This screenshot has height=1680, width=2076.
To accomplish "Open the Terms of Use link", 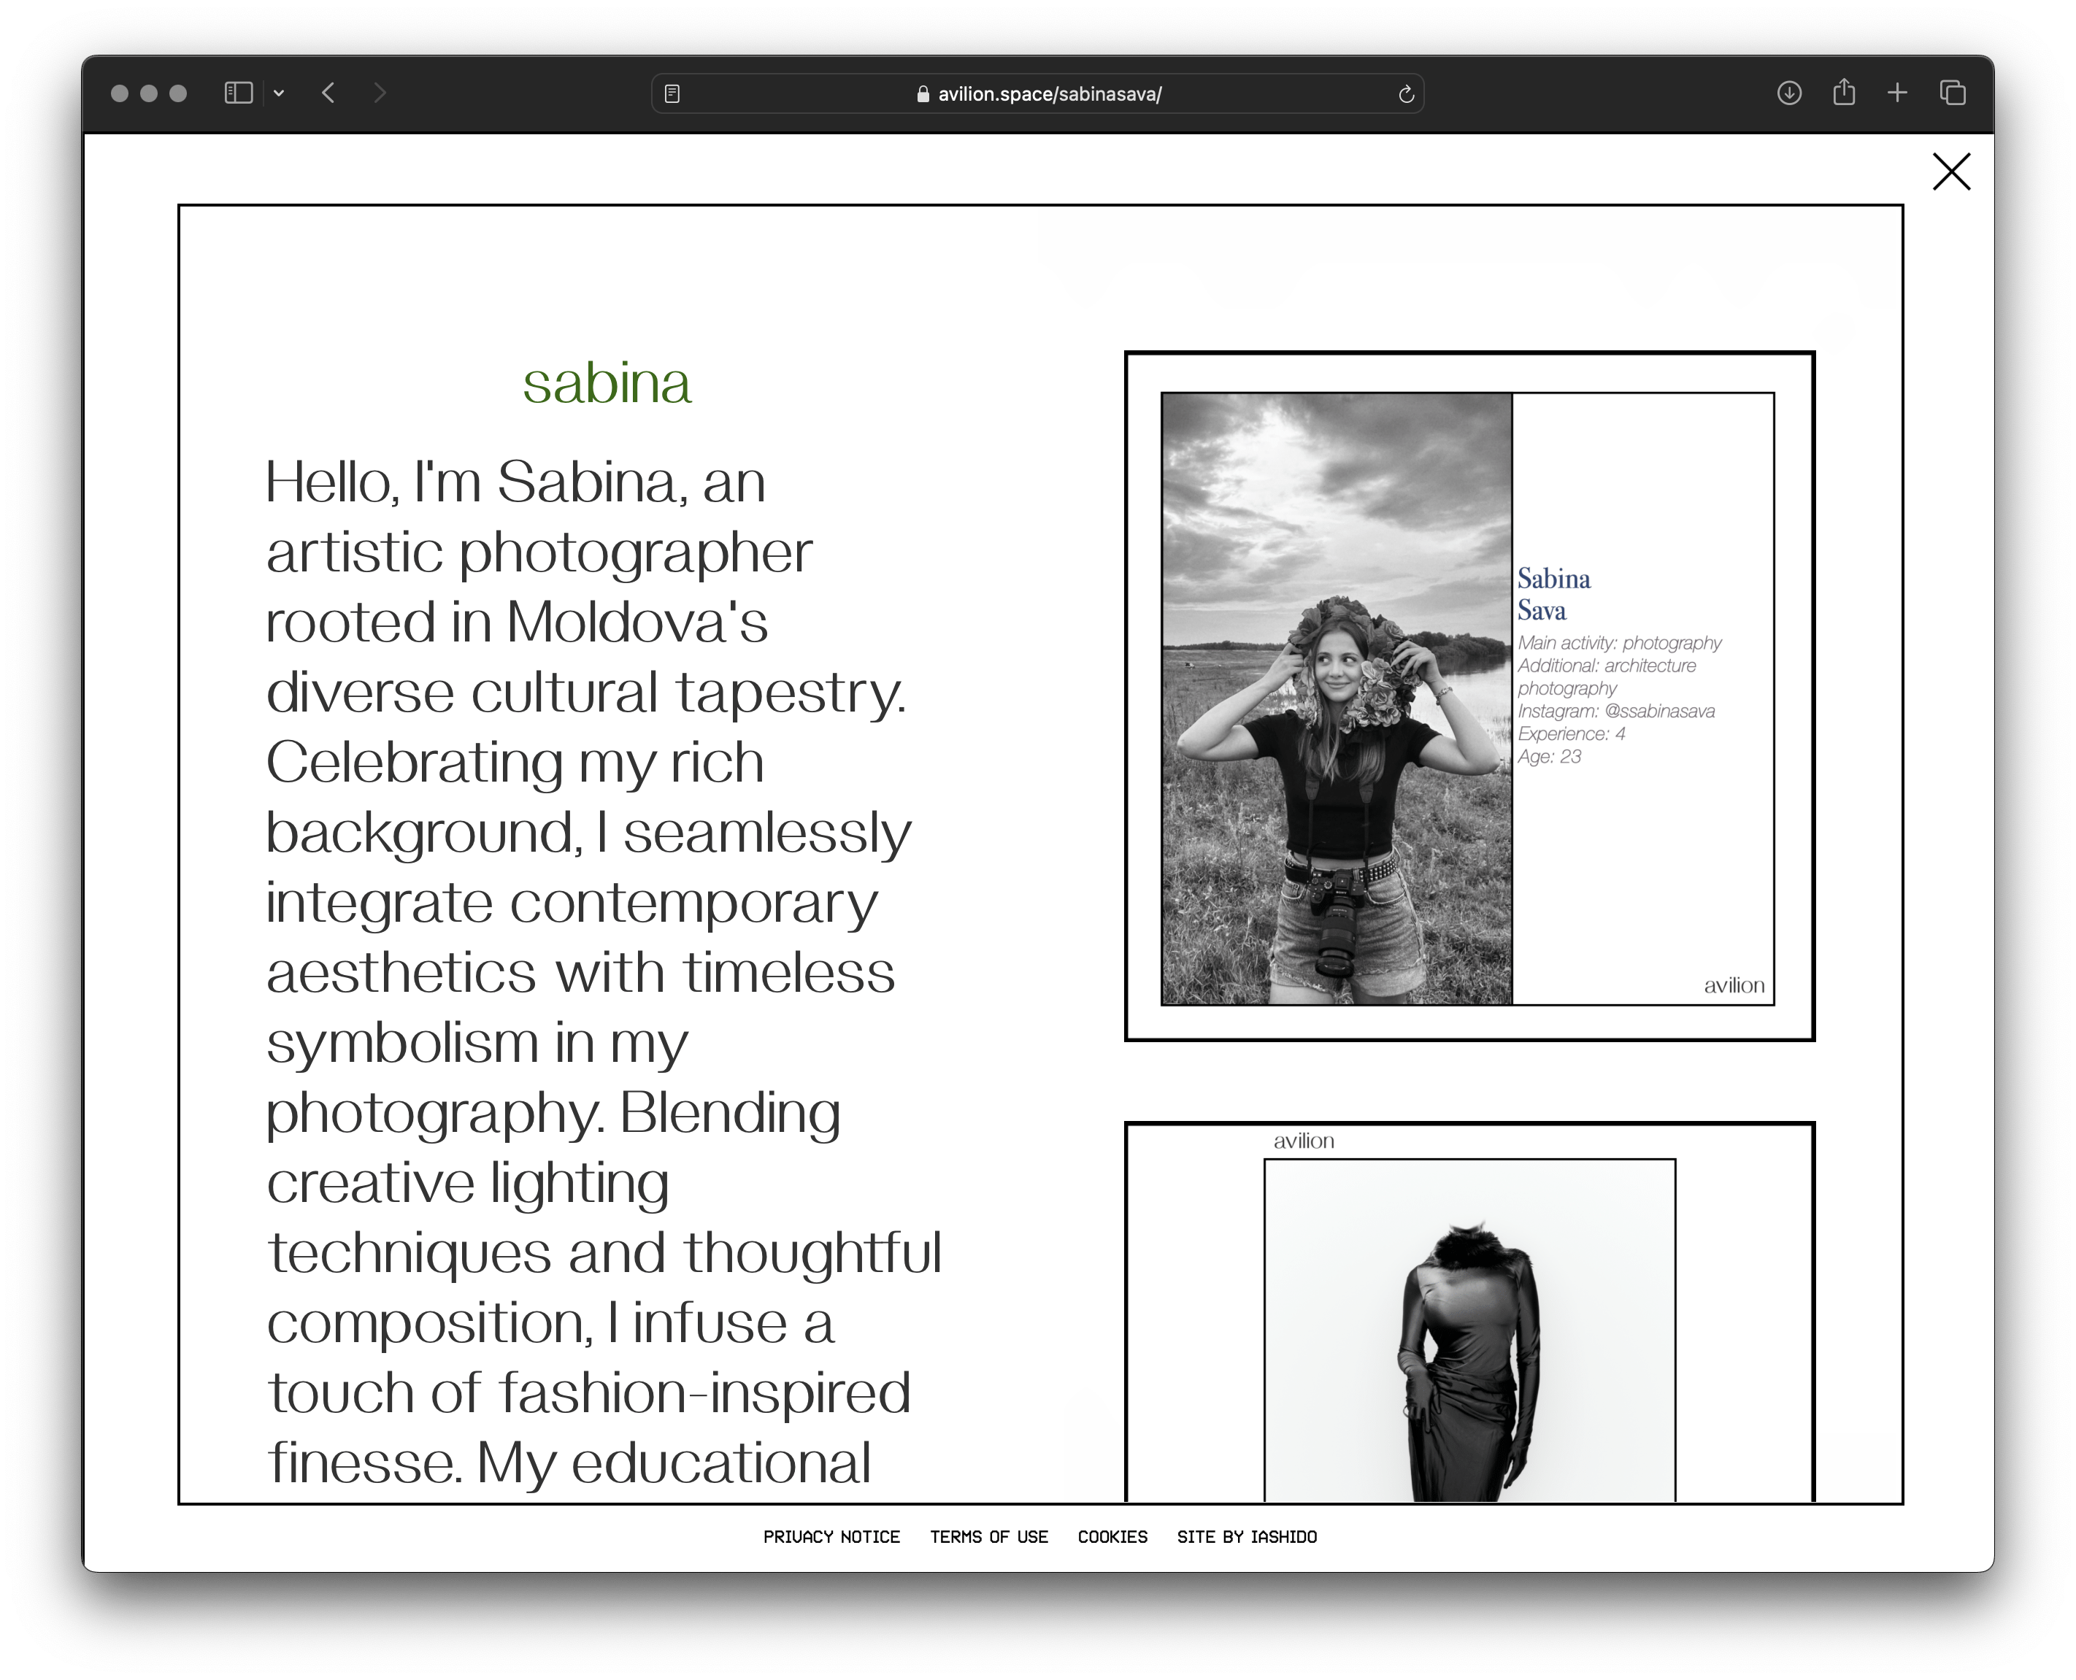I will [x=988, y=1537].
